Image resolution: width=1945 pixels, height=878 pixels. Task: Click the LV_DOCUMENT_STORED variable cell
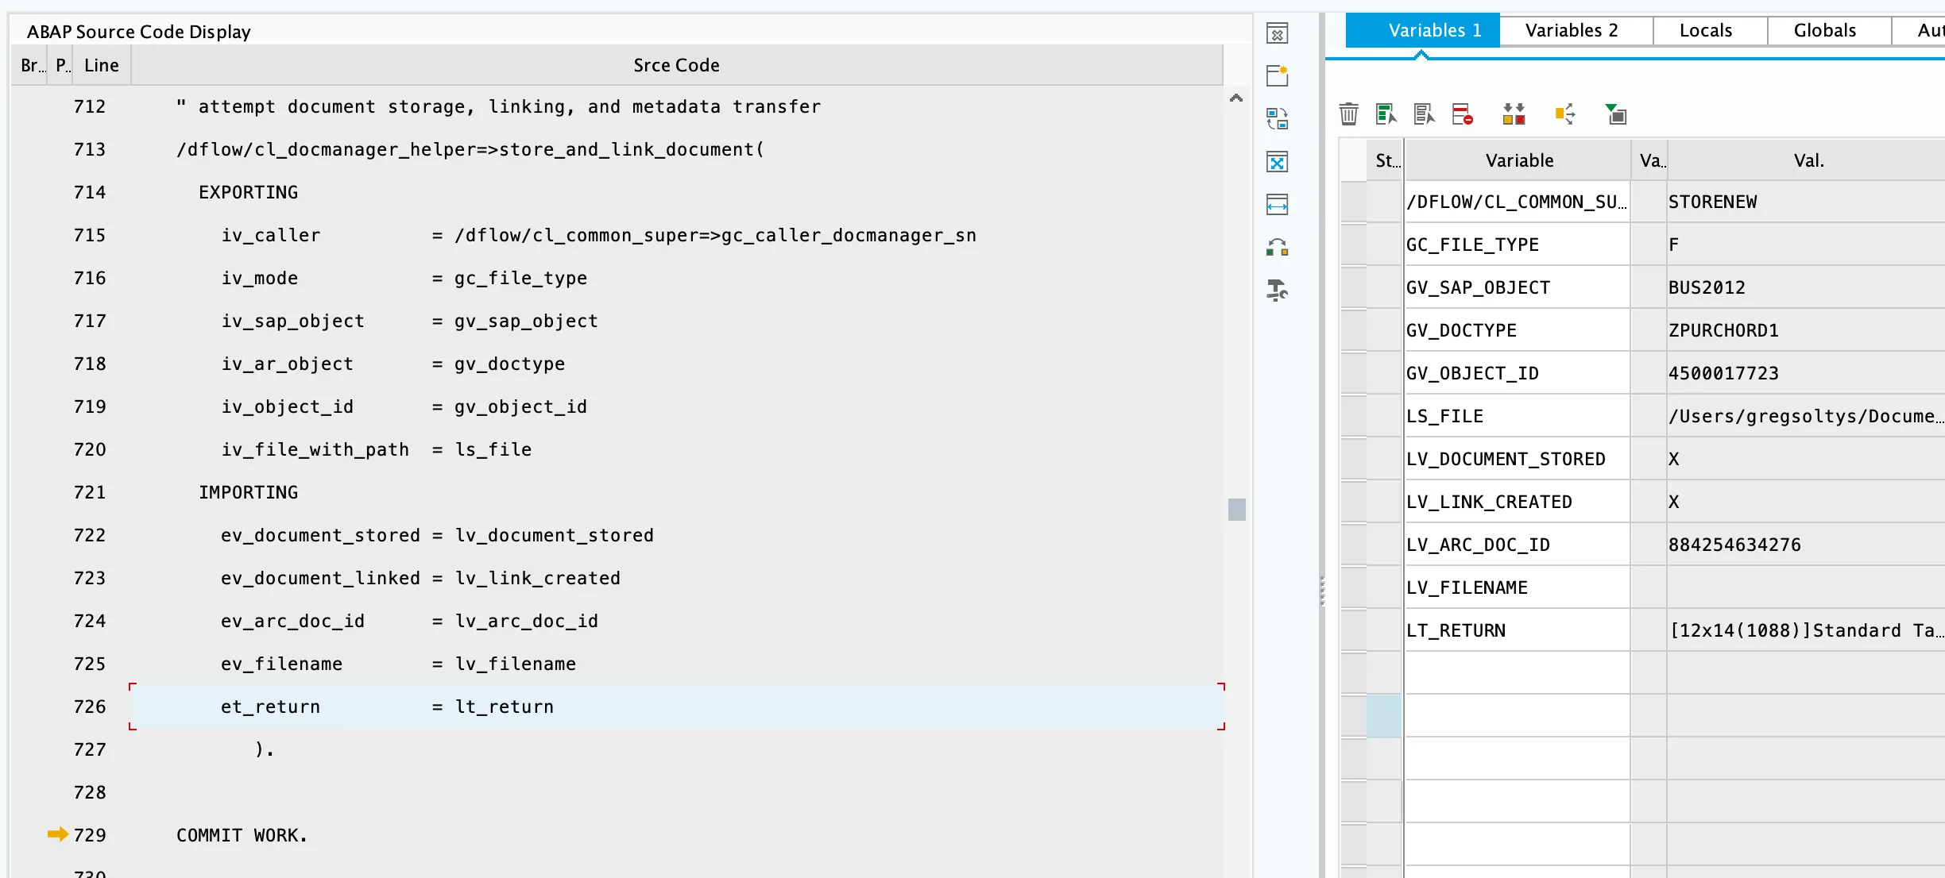(1518, 459)
